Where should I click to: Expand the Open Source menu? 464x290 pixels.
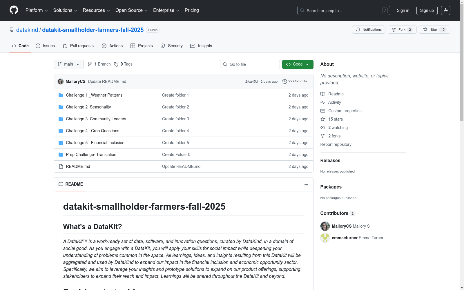click(132, 10)
